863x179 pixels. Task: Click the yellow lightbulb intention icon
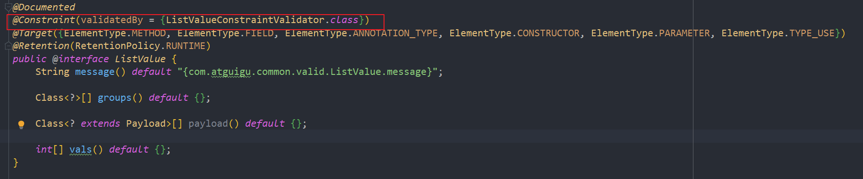click(21, 124)
